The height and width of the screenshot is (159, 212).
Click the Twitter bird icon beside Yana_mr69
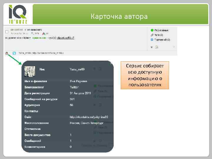click(x=14, y=53)
